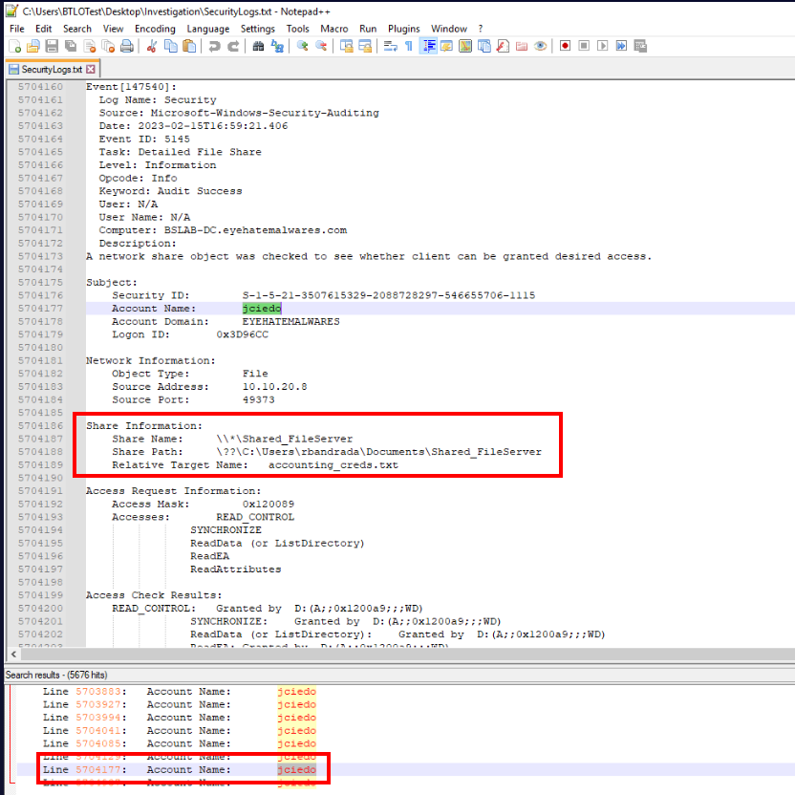The width and height of the screenshot is (795, 795).
Task: Click the line number 5704160 margin
Action: click(x=40, y=87)
